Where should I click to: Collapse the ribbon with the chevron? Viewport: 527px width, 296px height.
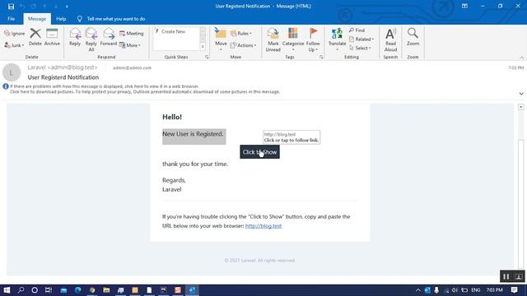521,58
